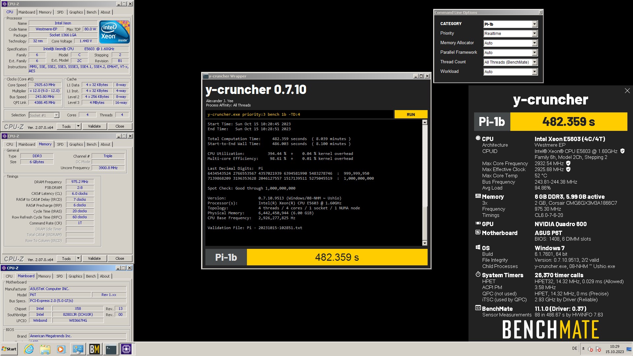The width and height of the screenshot is (633, 356).
Task: Click the taskbar clock showing 10:29
Action: pos(615,349)
